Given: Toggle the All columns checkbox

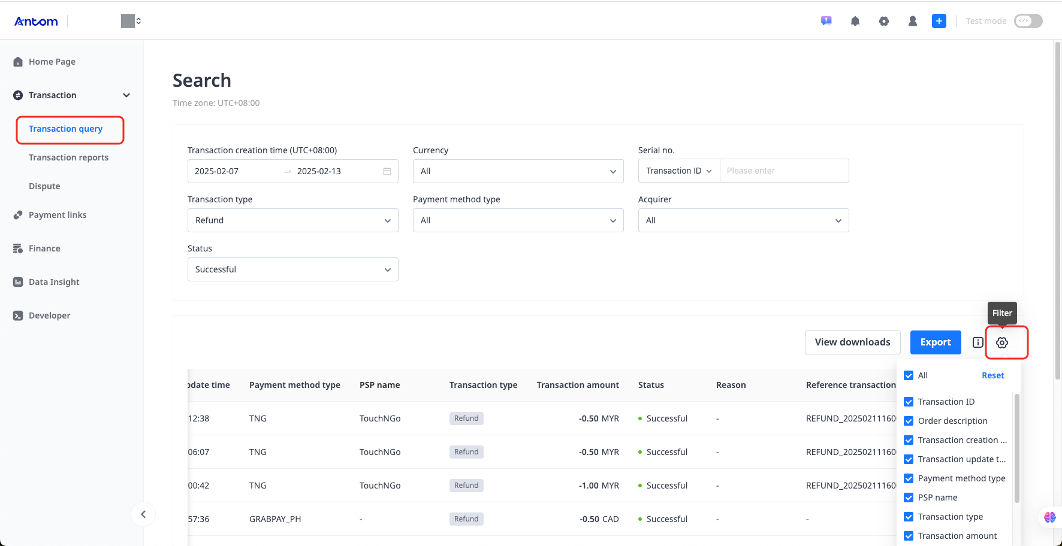Looking at the screenshot, I should pos(909,375).
